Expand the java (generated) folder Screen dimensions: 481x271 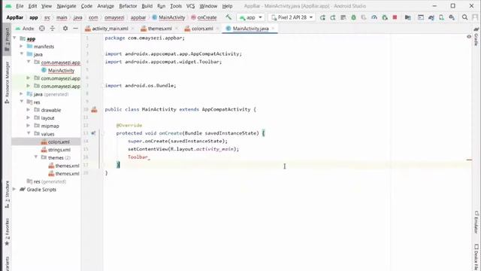click(22, 94)
